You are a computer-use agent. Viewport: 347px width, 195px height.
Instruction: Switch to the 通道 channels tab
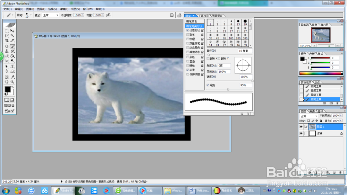tap(312, 111)
